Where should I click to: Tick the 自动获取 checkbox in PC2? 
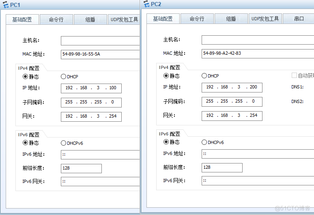pos(294,75)
